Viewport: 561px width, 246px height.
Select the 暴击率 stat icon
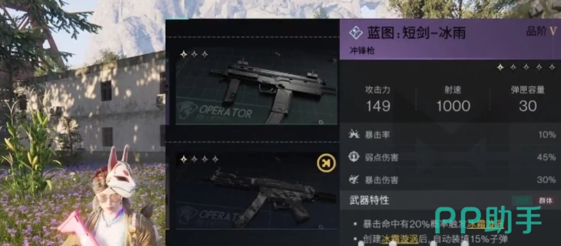(354, 134)
